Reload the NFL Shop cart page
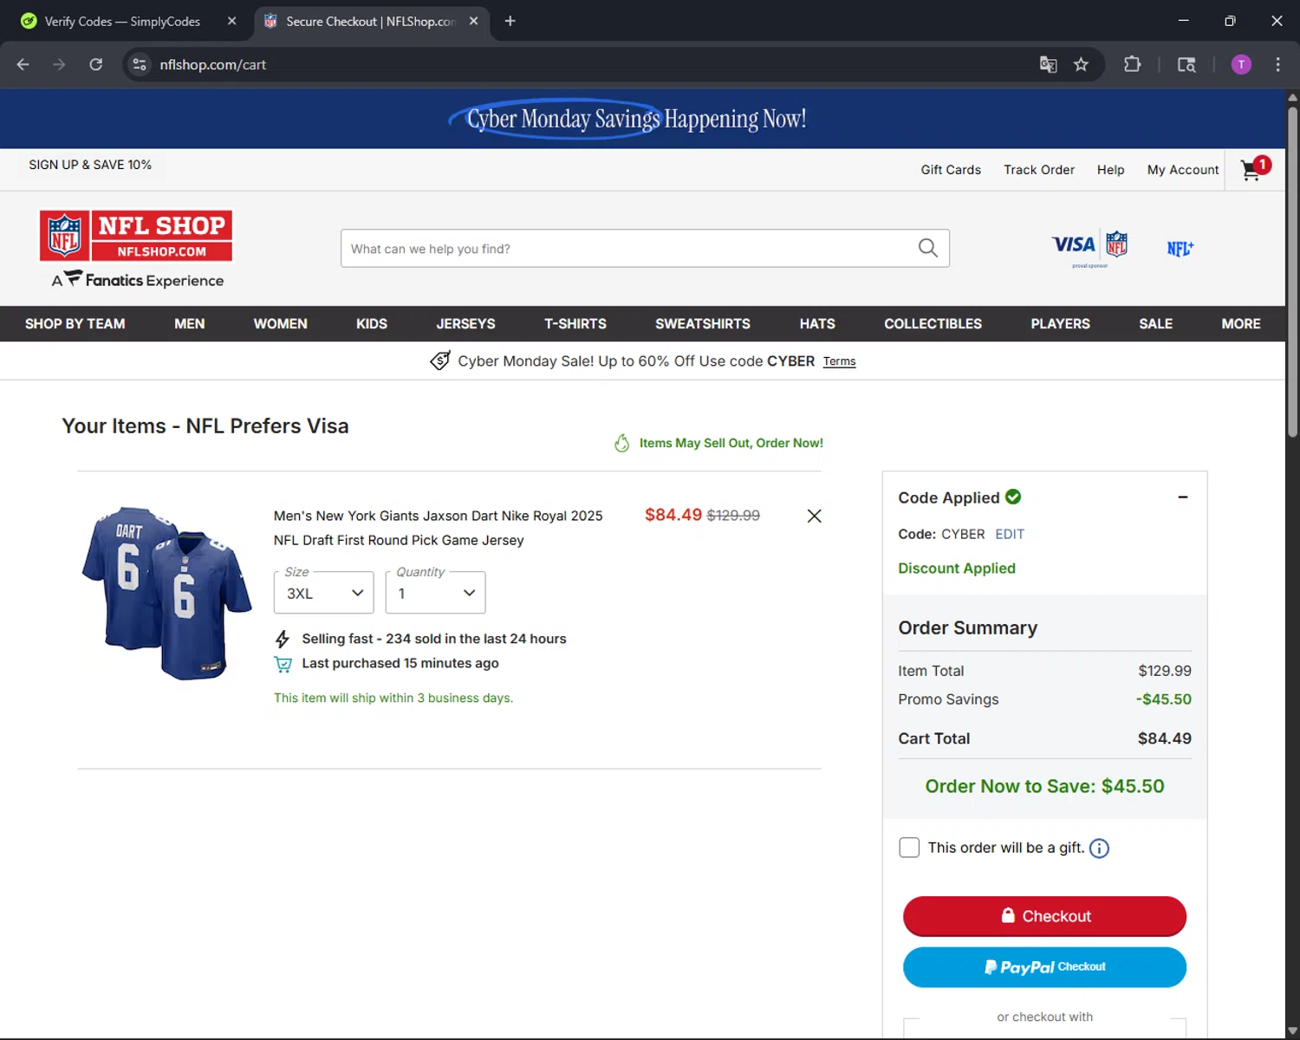 click(x=96, y=64)
